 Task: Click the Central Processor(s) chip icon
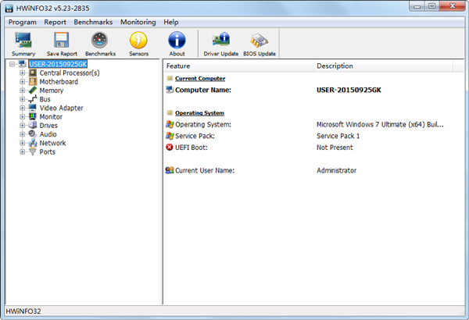33,73
